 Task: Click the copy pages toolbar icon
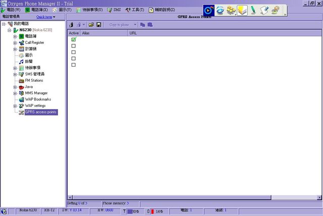[x=142, y=25]
